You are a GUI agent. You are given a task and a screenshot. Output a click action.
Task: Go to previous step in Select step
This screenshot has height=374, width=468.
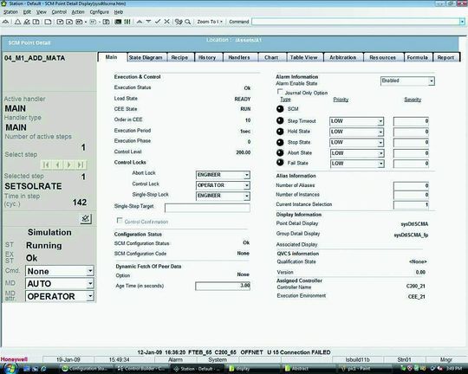[x=58, y=164]
